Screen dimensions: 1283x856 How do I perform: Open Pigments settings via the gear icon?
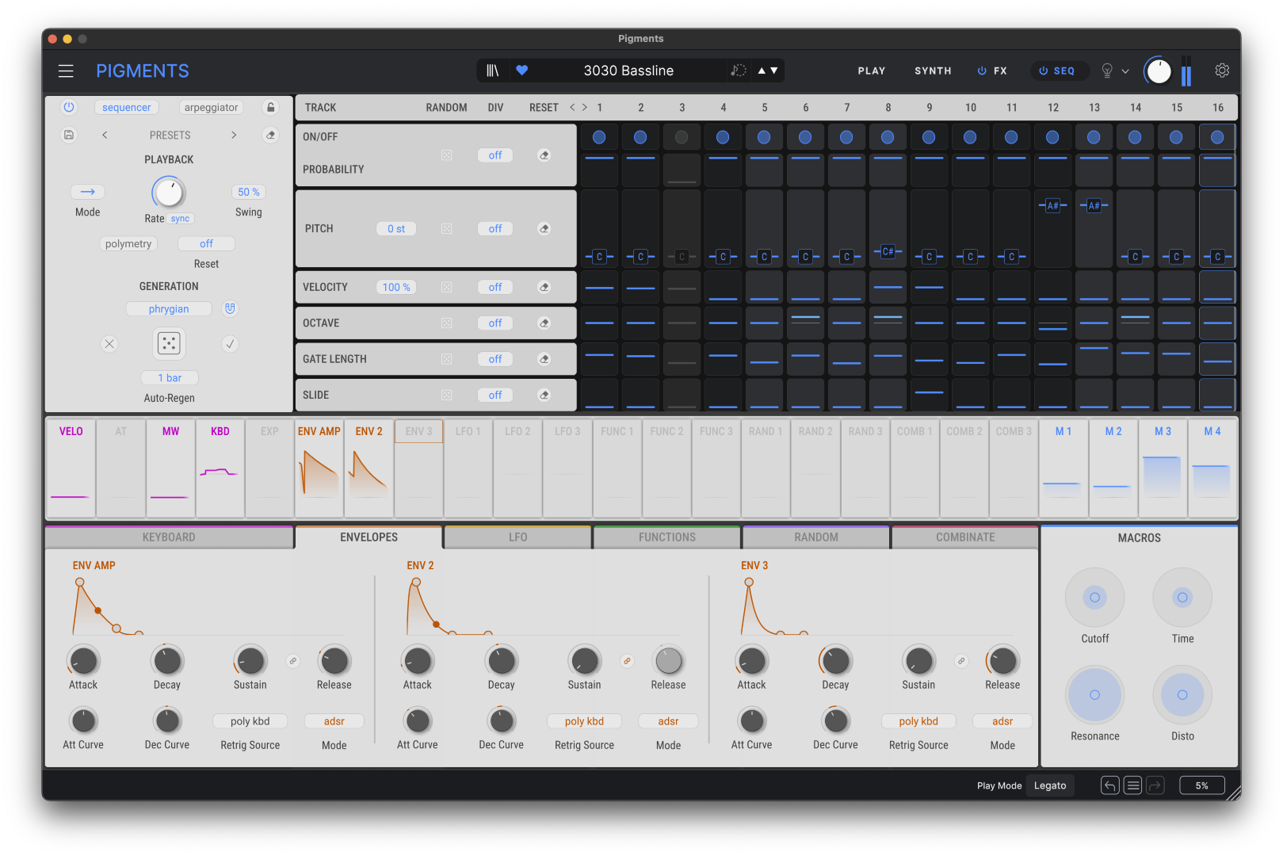point(1221,71)
